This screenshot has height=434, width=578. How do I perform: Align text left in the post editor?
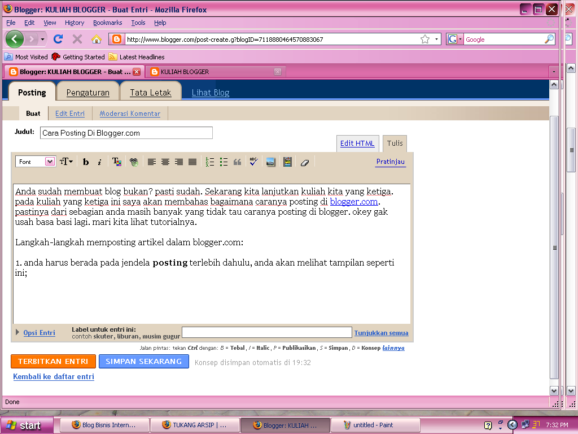[x=151, y=162]
